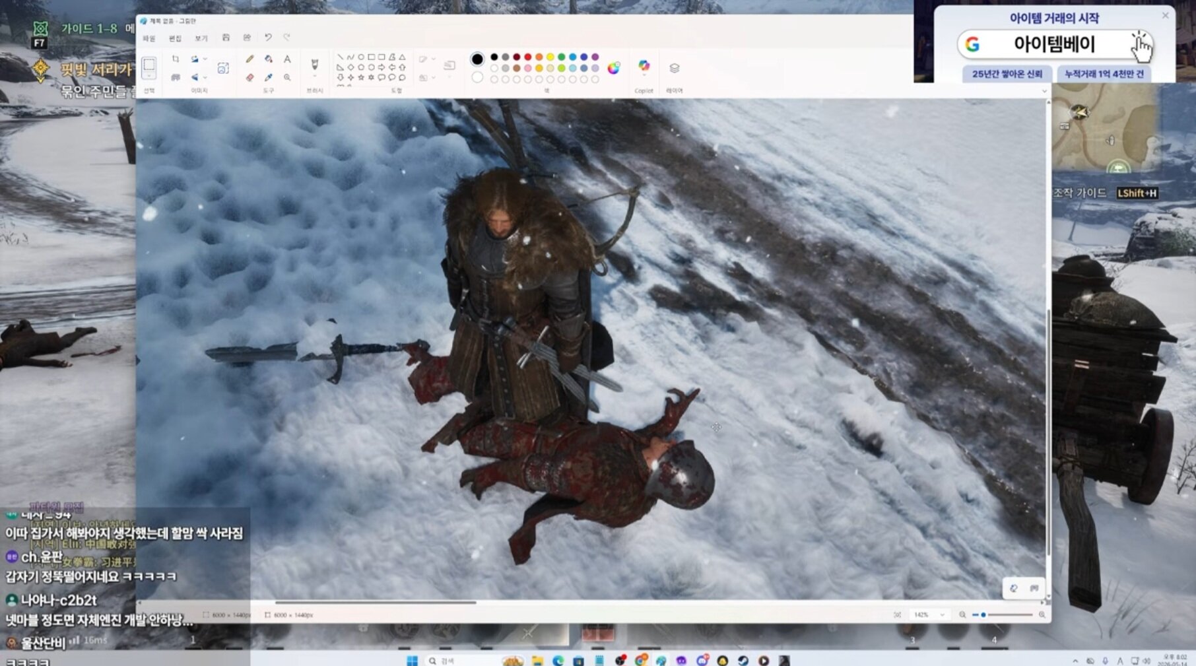Toggle the Layers panel in Paint
The height and width of the screenshot is (666, 1196).
(674, 68)
